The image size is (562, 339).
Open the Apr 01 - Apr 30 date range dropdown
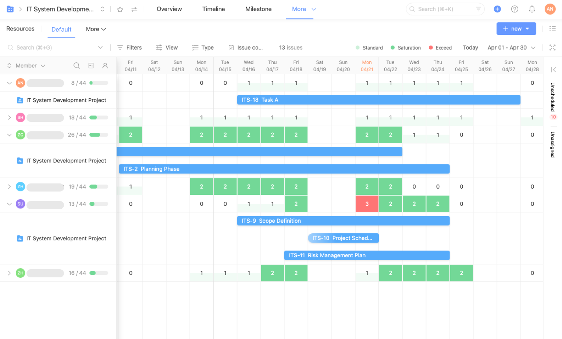[512, 47]
